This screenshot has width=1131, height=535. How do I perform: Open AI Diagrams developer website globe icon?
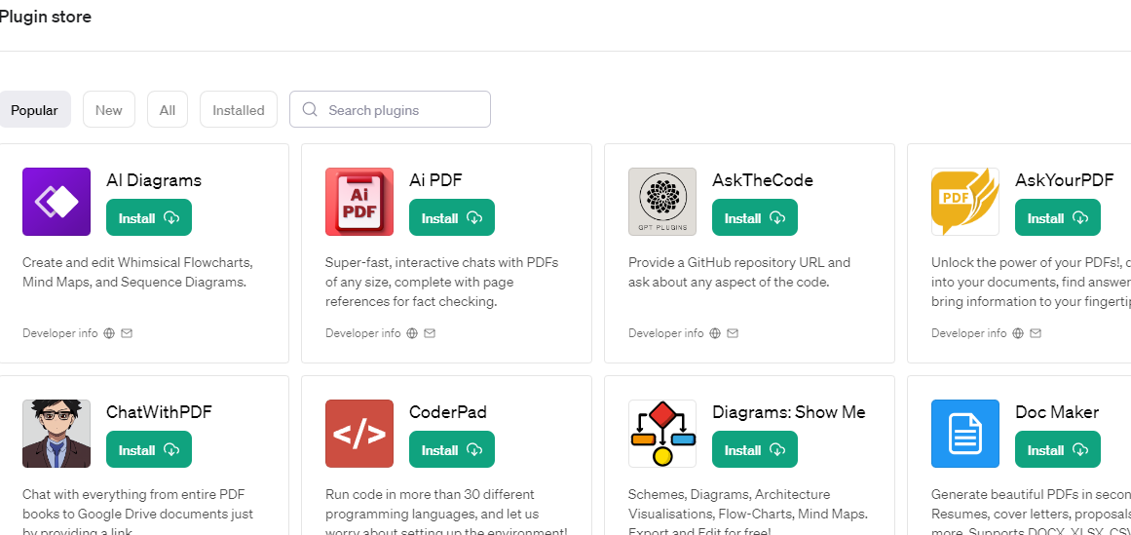(x=109, y=333)
